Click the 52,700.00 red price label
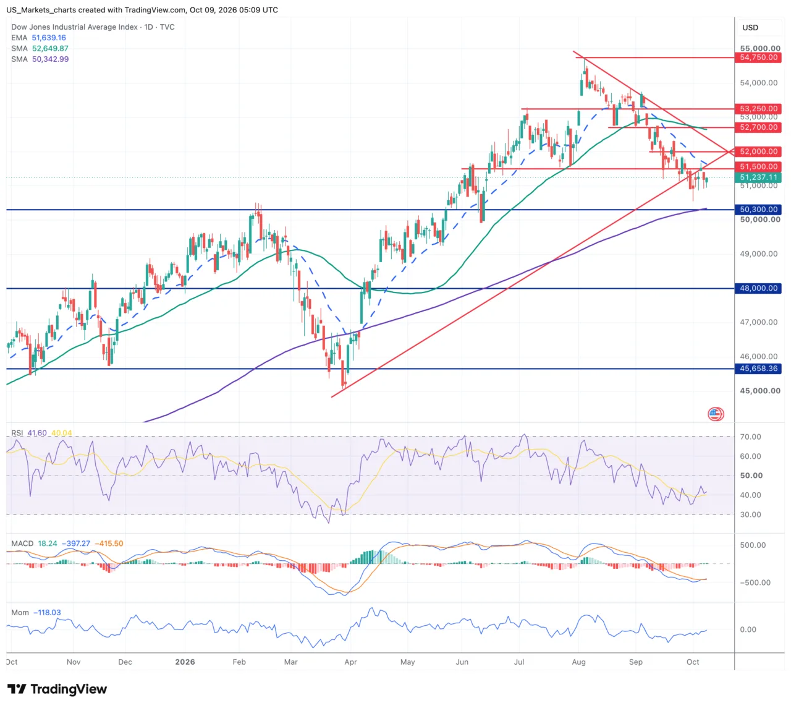Screen dimensions: 791x708 (758, 127)
